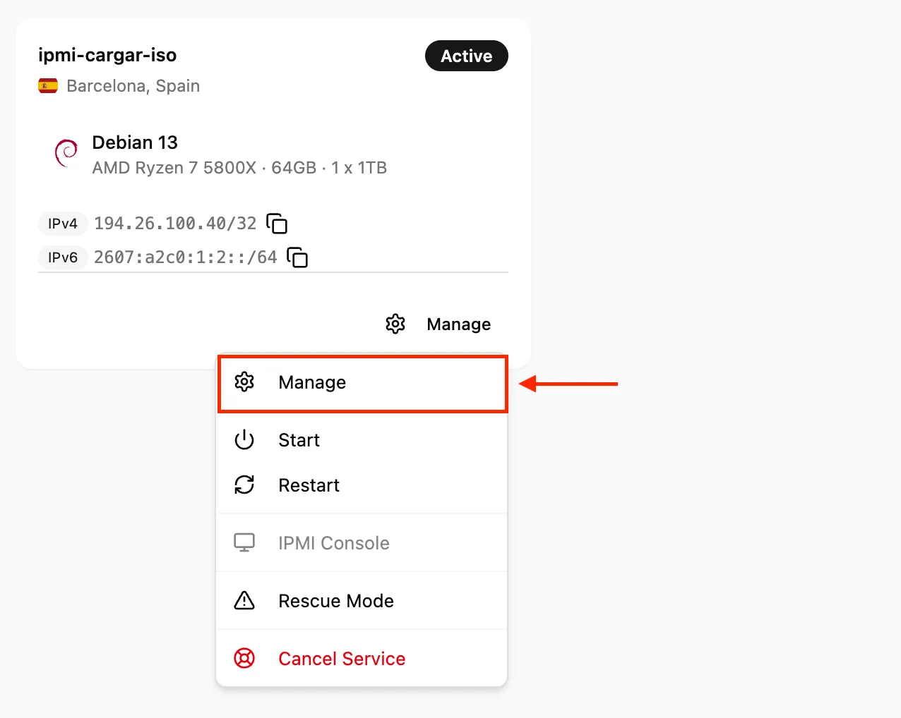Copy the IPv6 address to clipboard
This screenshot has width=901, height=718.
click(297, 257)
